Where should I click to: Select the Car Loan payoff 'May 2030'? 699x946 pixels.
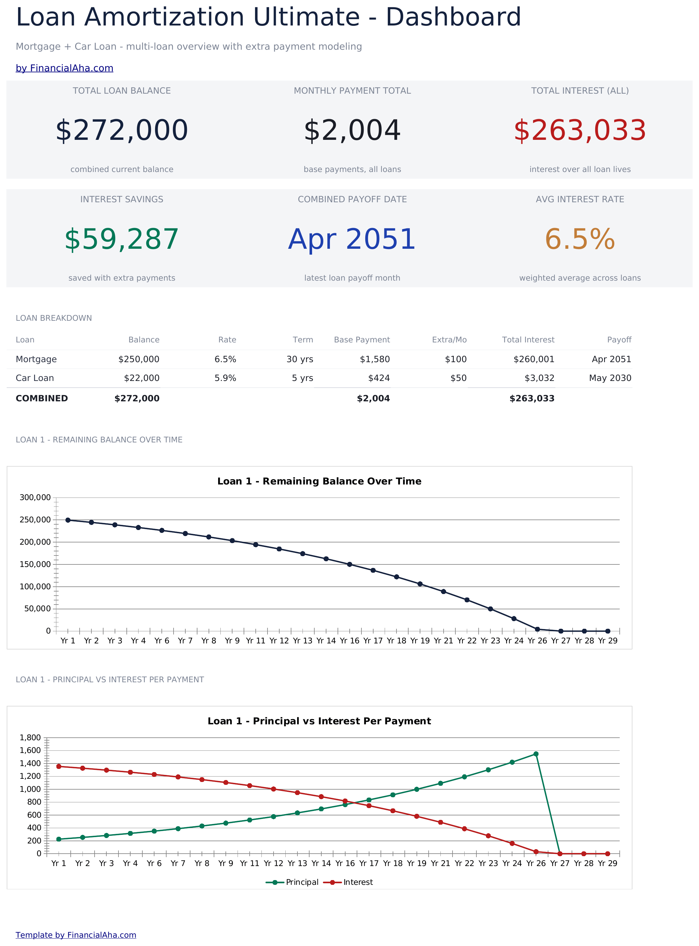tap(610, 378)
